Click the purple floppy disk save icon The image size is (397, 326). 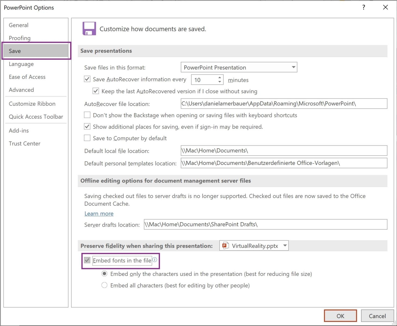tap(89, 29)
